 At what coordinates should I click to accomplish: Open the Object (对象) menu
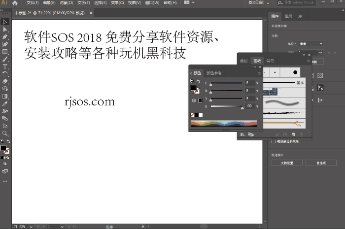pos(66,3)
